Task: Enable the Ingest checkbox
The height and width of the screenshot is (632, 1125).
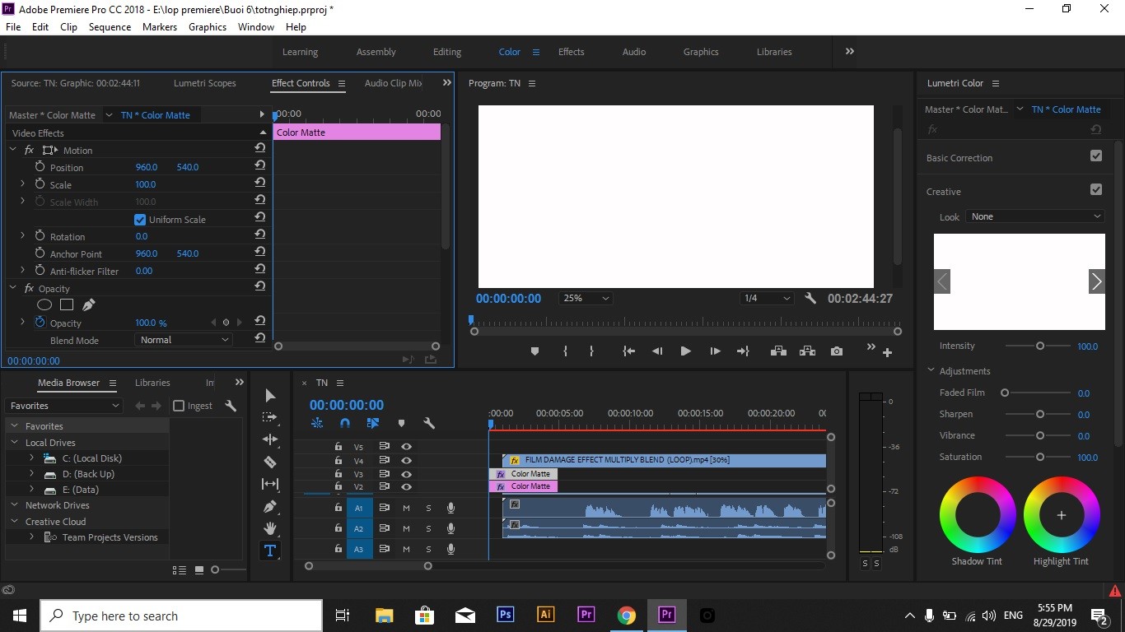Action: point(179,406)
